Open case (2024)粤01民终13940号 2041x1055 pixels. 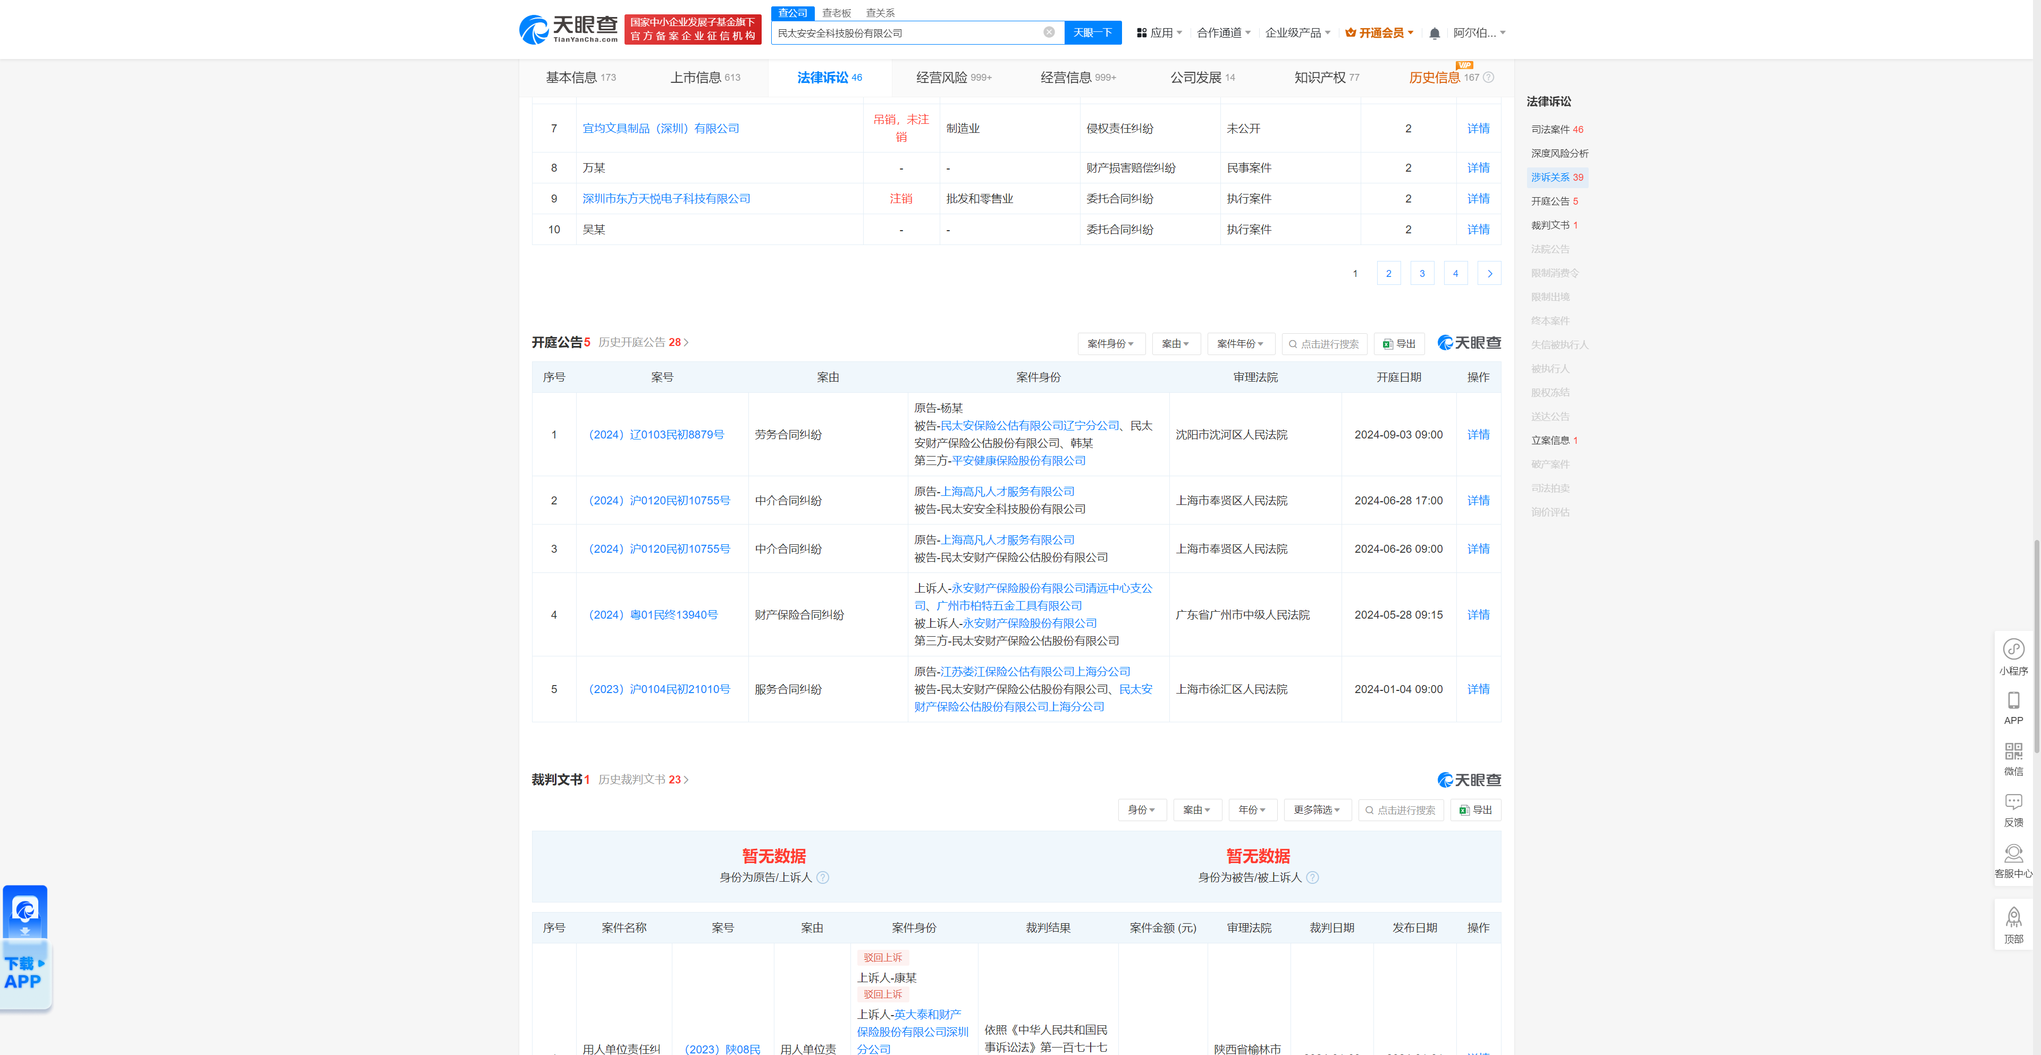point(653,614)
